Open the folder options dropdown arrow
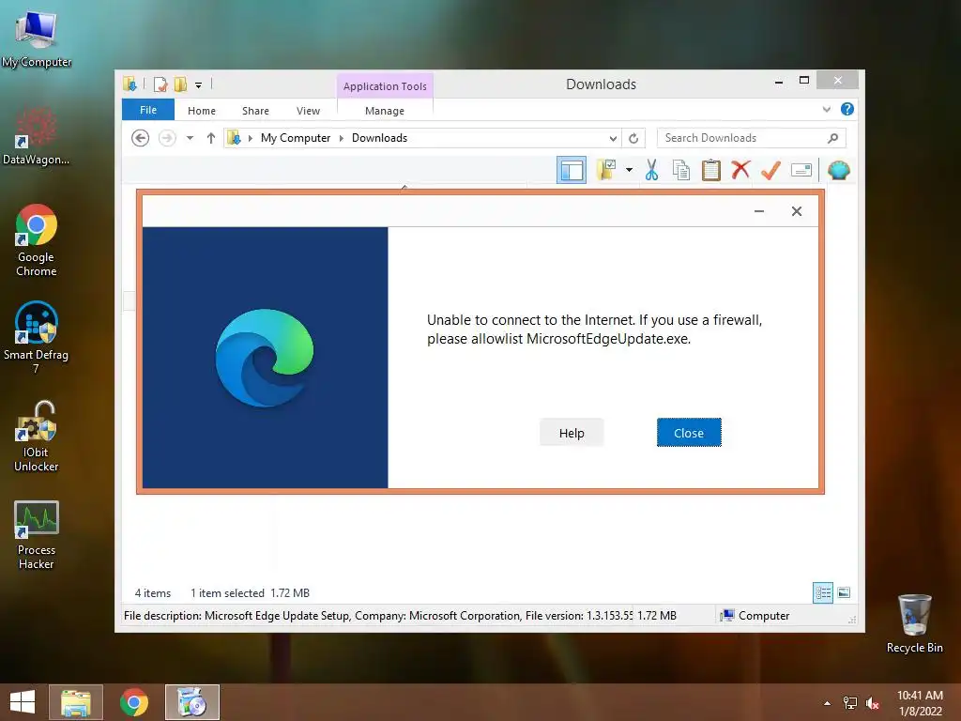 point(629,170)
